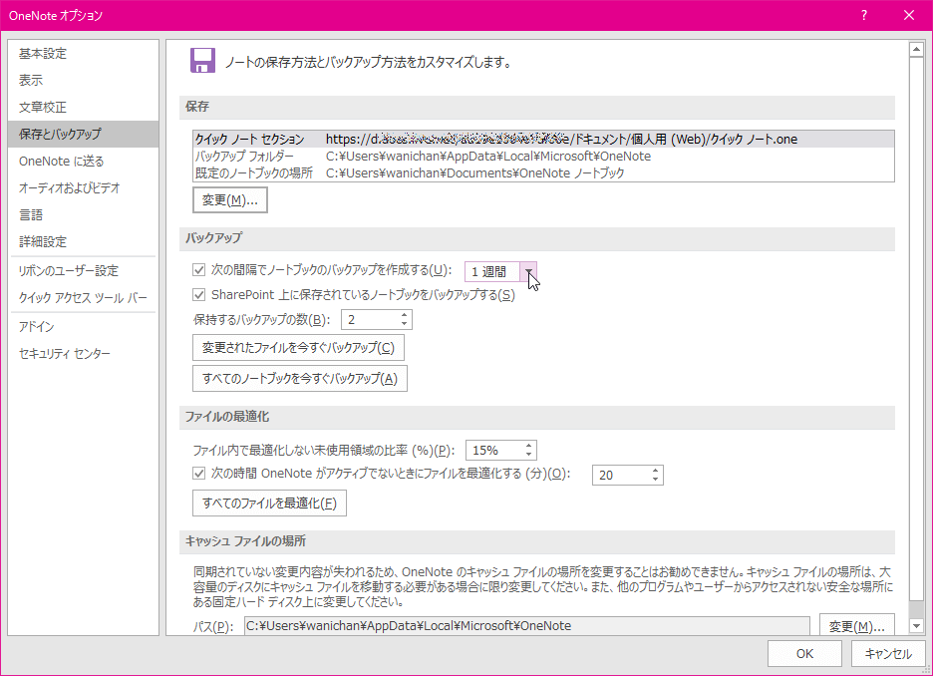933x676 pixels.
Task: Confirm settings with OK button
Action: point(804,653)
